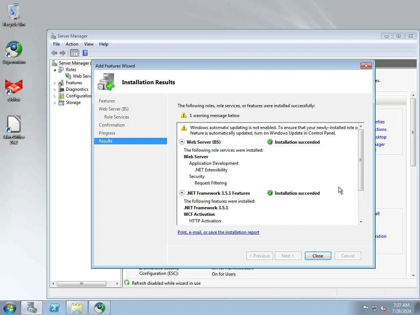420x315 pixels.
Task: Click the Windows Start orb
Action: pos(10,308)
